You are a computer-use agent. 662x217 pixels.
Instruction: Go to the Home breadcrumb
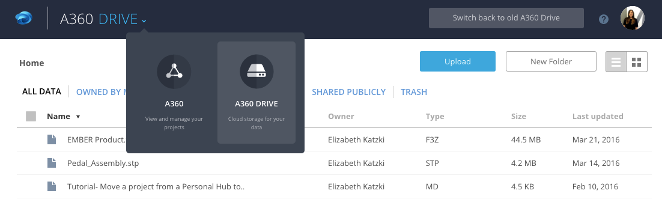coord(32,63)
